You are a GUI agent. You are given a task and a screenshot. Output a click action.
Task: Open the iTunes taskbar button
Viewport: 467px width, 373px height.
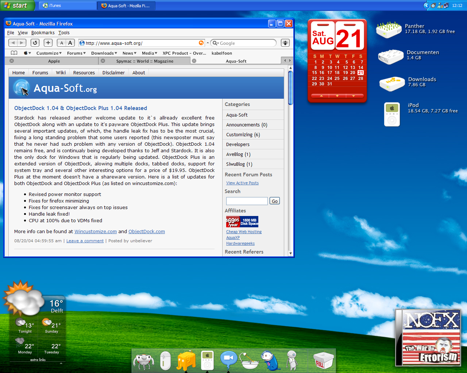67,5
